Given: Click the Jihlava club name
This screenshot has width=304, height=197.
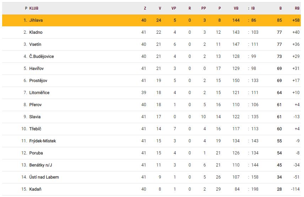Looking at the screenshot, I should click(36, 20).
